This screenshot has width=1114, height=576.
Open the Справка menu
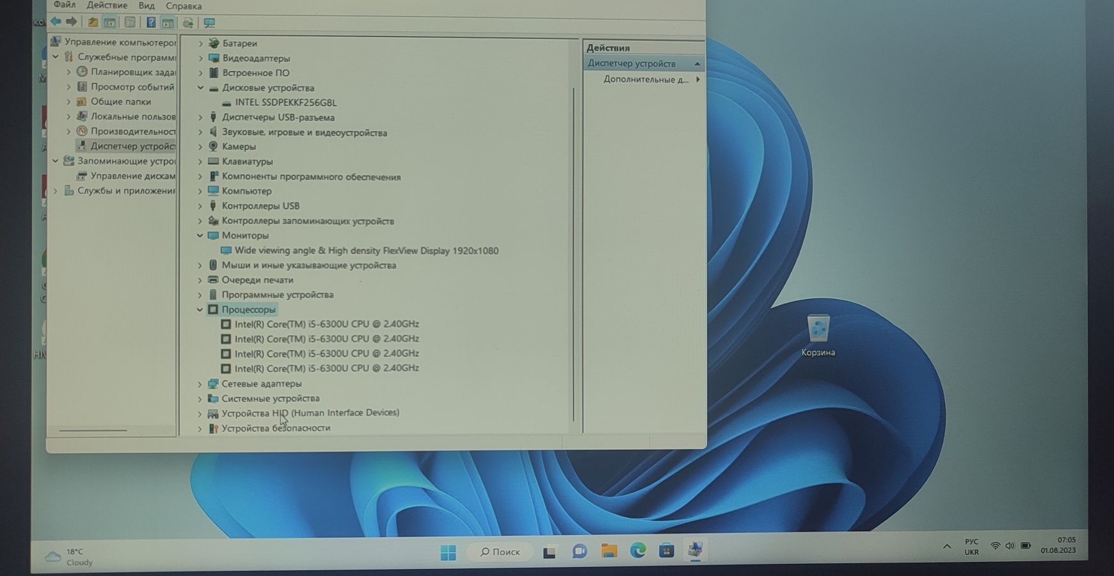click(184, 6)
